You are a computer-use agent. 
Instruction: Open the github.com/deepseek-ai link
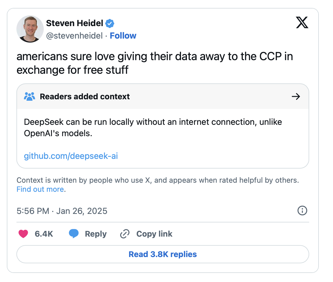tap(71, 156)
